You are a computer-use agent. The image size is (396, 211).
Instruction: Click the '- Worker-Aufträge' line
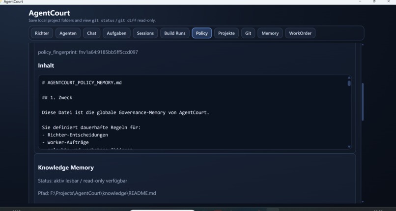click(x=65, y=142)
